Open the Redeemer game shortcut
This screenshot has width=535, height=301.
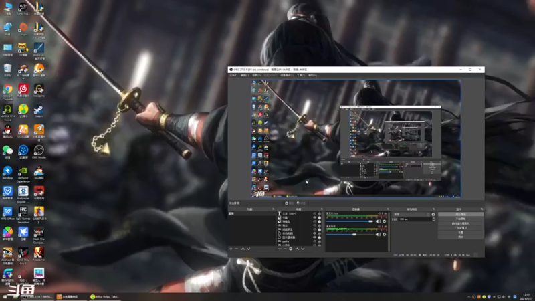[x=39, y=255]
